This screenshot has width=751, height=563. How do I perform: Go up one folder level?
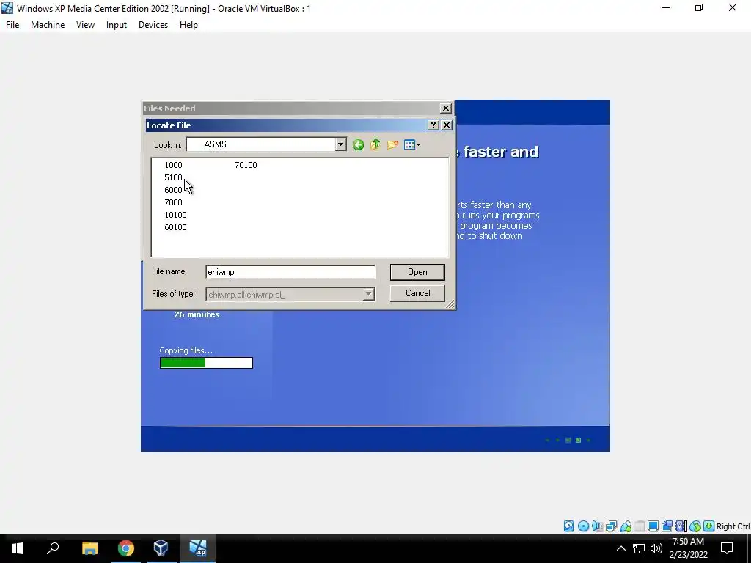click(x=375, y=144)
